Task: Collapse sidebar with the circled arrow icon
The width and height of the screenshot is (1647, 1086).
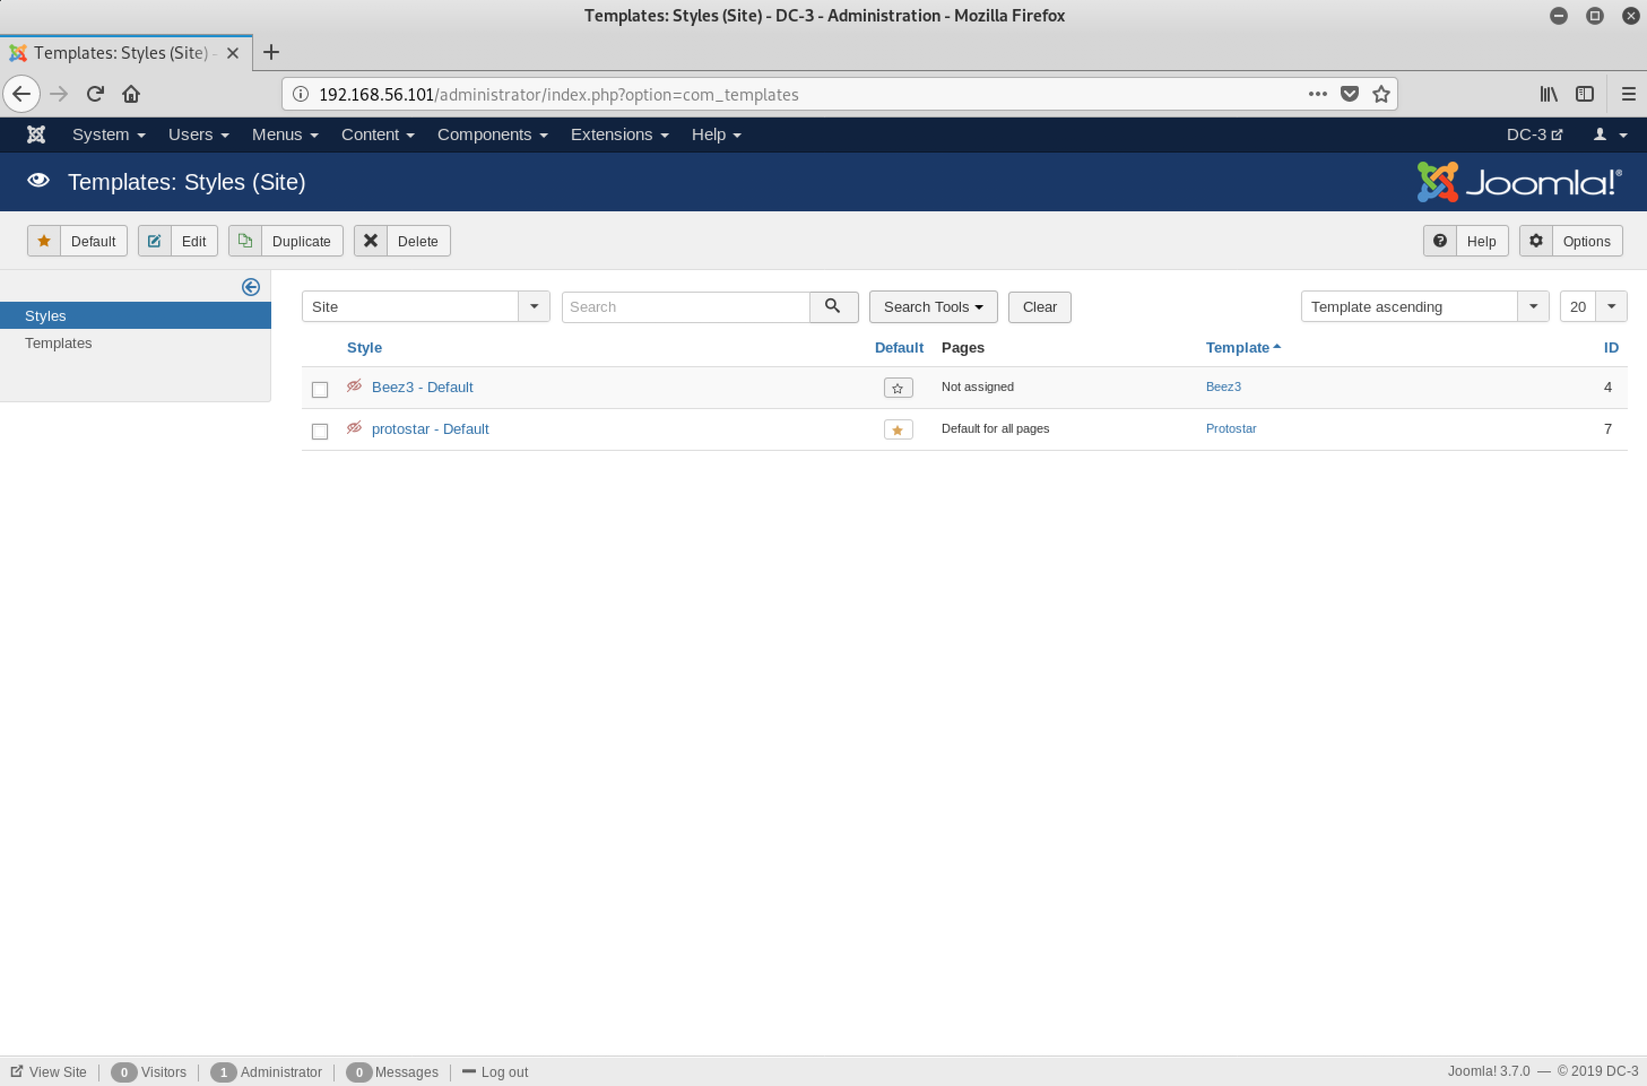Action: point(251,286)
